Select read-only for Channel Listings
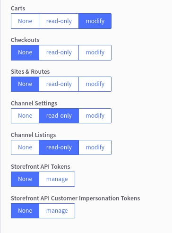 point(59,147)
